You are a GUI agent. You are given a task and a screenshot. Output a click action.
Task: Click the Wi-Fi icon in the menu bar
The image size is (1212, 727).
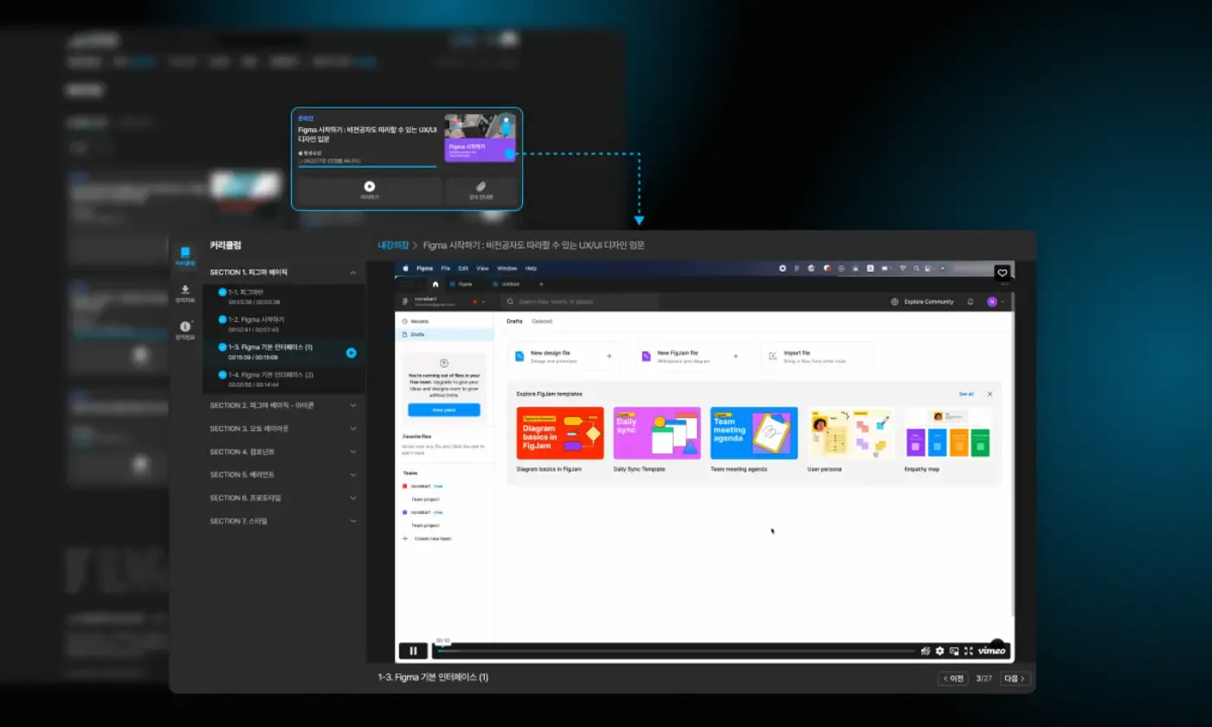(x=902, y=268)
